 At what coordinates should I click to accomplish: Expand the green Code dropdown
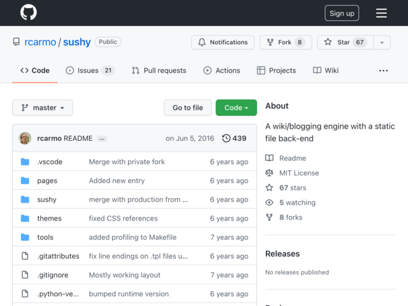237,108
